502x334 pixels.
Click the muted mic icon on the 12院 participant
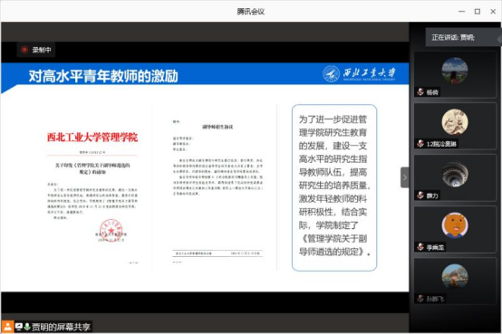[x=420, y=143]
